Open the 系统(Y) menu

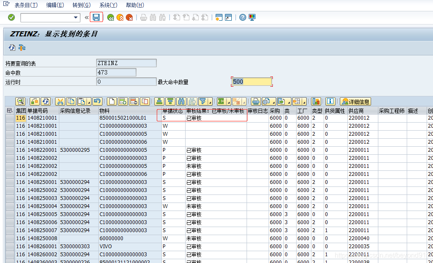coord(108,5)
